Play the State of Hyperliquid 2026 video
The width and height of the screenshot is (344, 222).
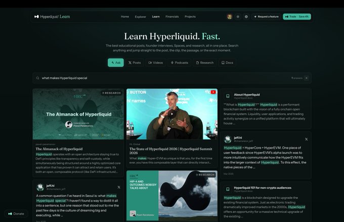[172, 114]
